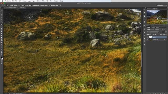This screenshot has width=168, height=94.
Task: Select the Brush tool
Action: [x=2, y=26]
